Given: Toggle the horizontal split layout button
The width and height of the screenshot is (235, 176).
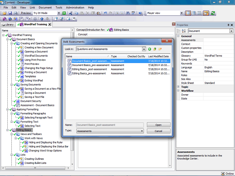Looking at the screenshot, I should [194, 13].
